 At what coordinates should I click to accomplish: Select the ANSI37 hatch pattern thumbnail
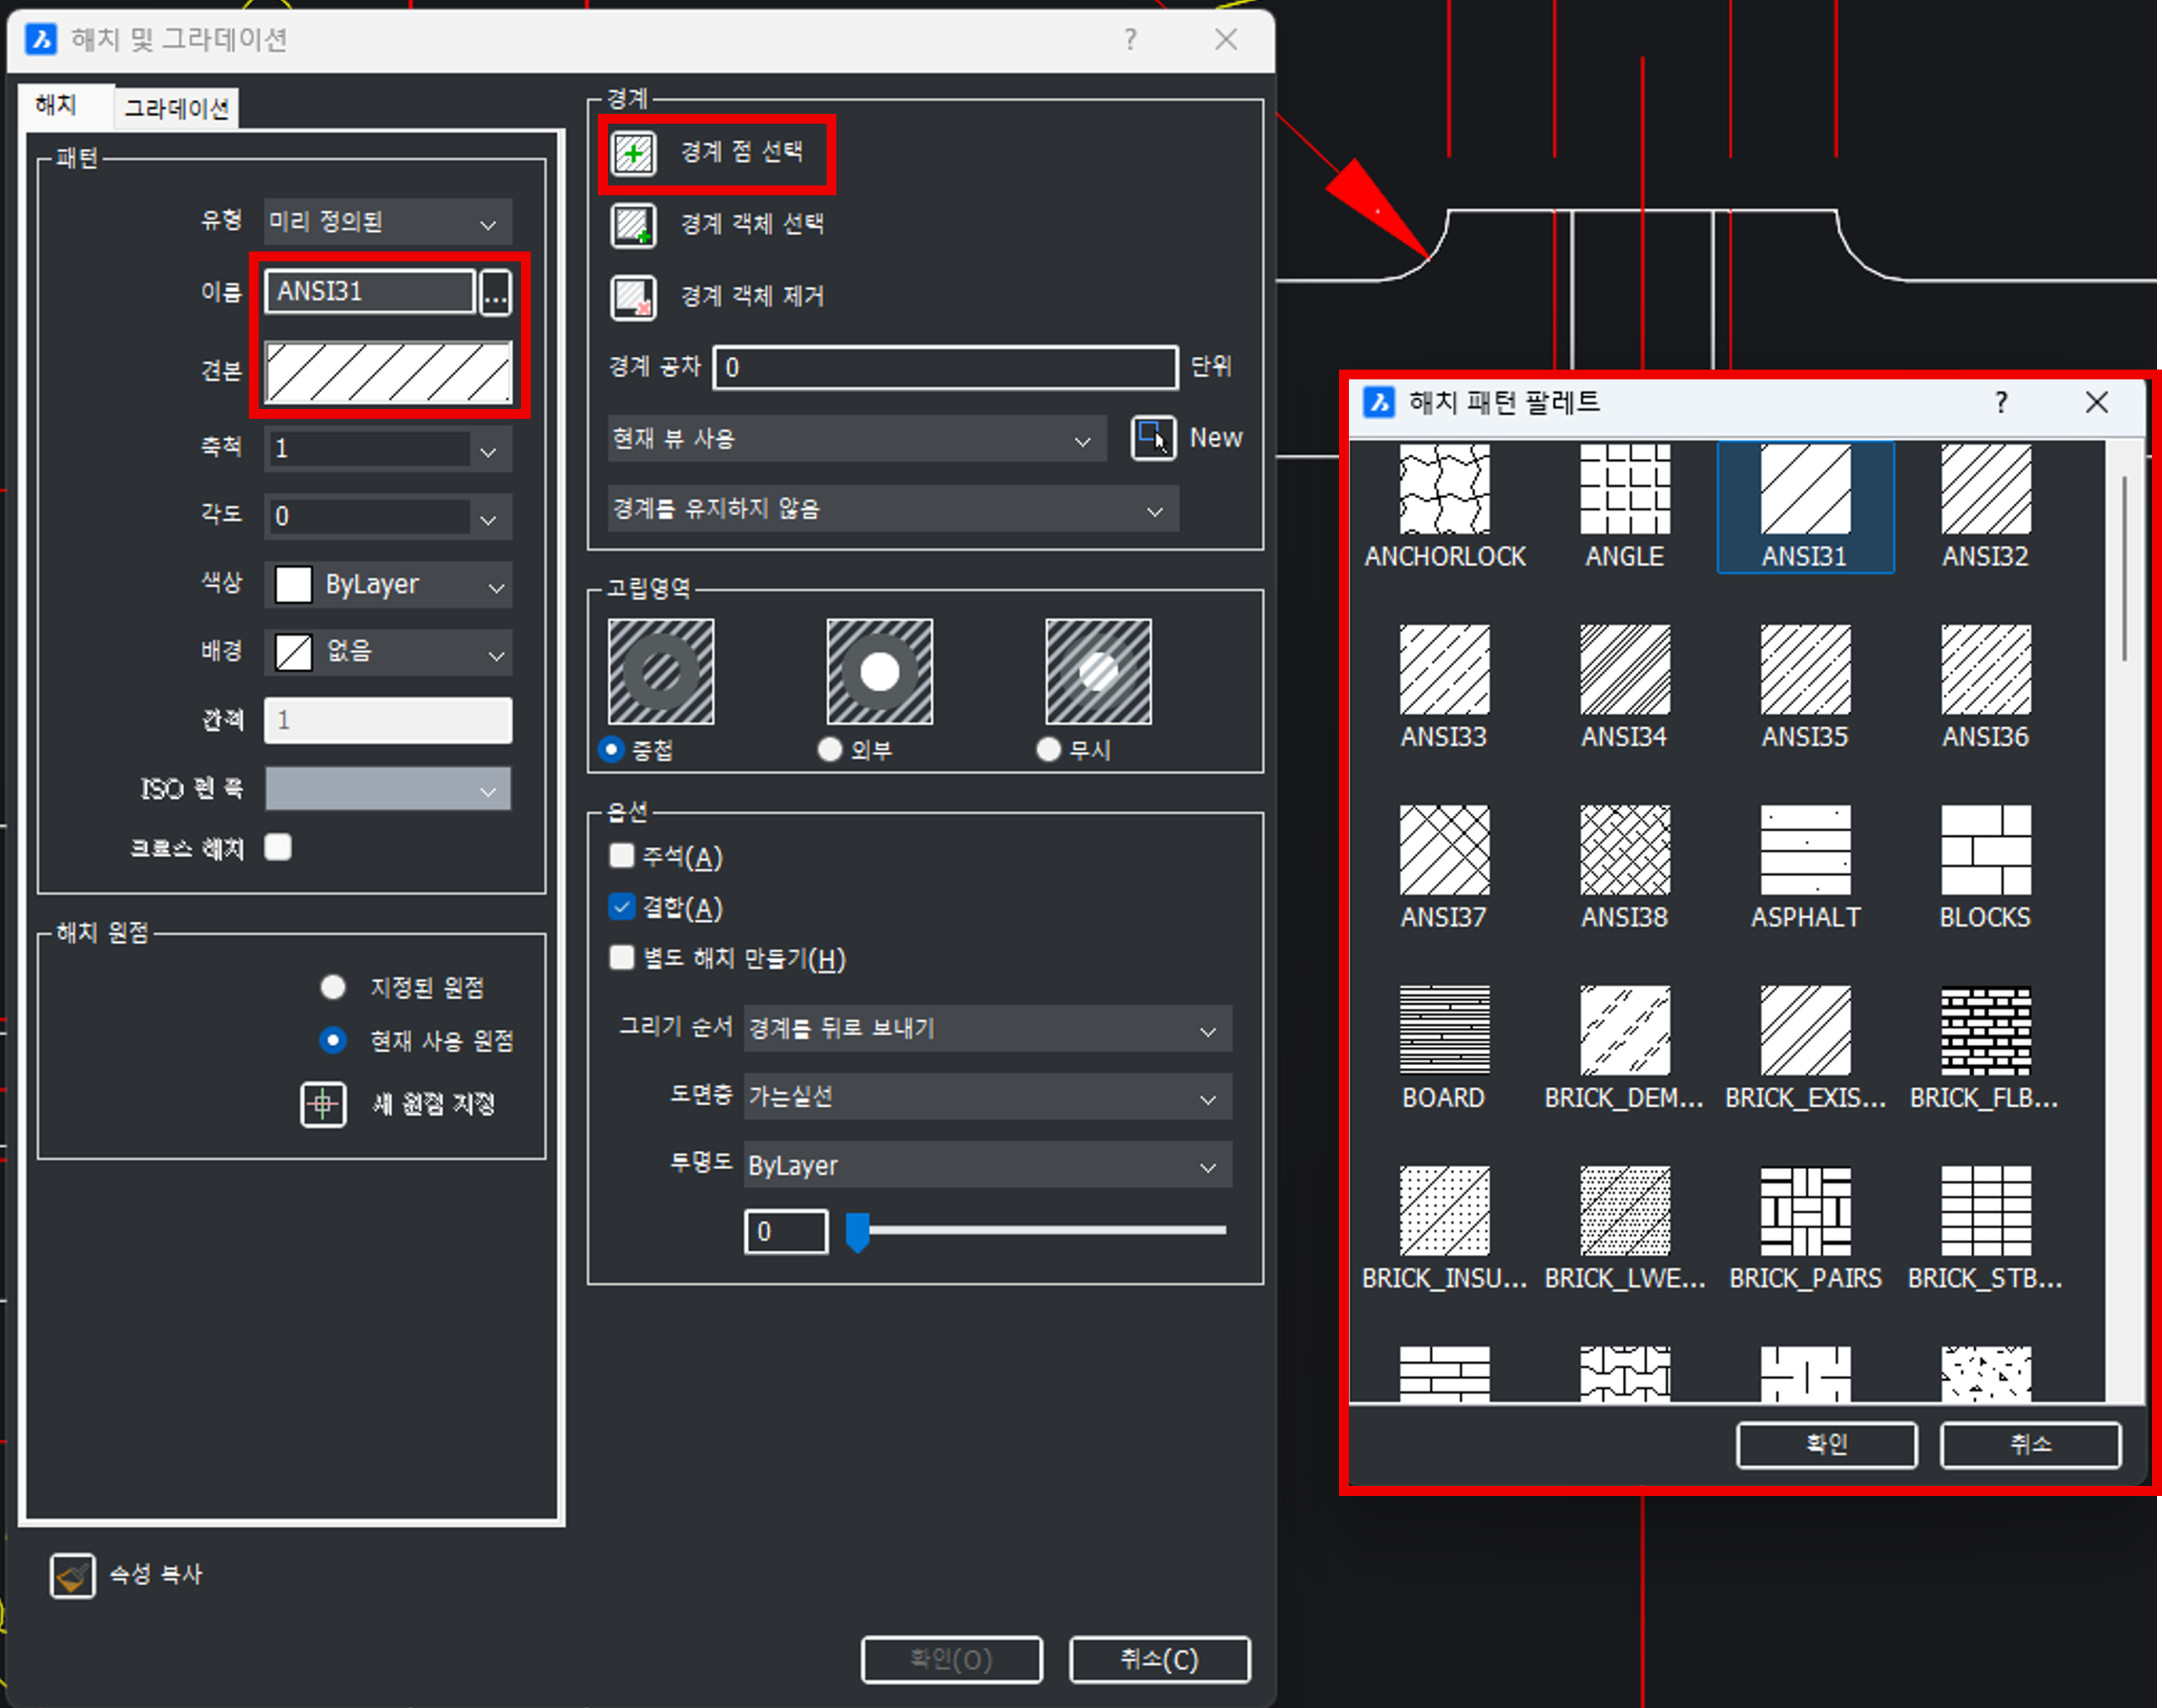point(1444,850)
